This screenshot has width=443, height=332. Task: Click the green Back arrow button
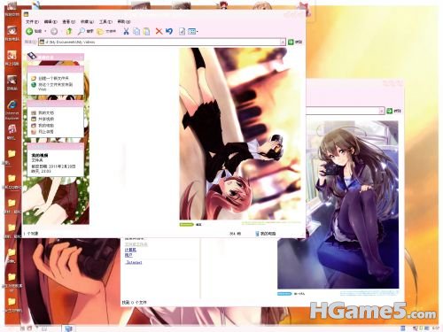(29, 31)
